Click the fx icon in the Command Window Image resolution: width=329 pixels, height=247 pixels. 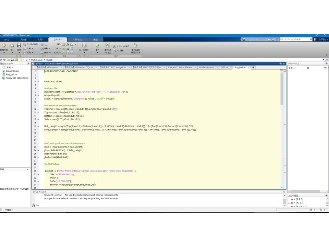click(x=34, y=205)
